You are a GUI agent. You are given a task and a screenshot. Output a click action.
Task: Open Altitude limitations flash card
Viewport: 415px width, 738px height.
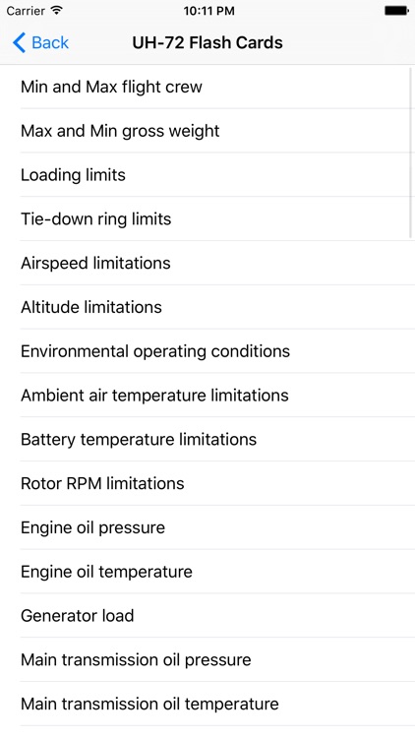click(207, 307)
